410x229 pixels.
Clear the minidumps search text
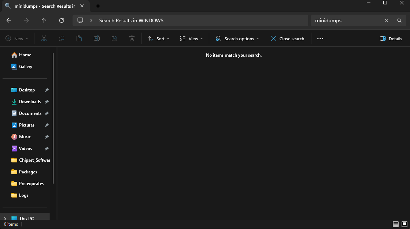pos(386,20)
